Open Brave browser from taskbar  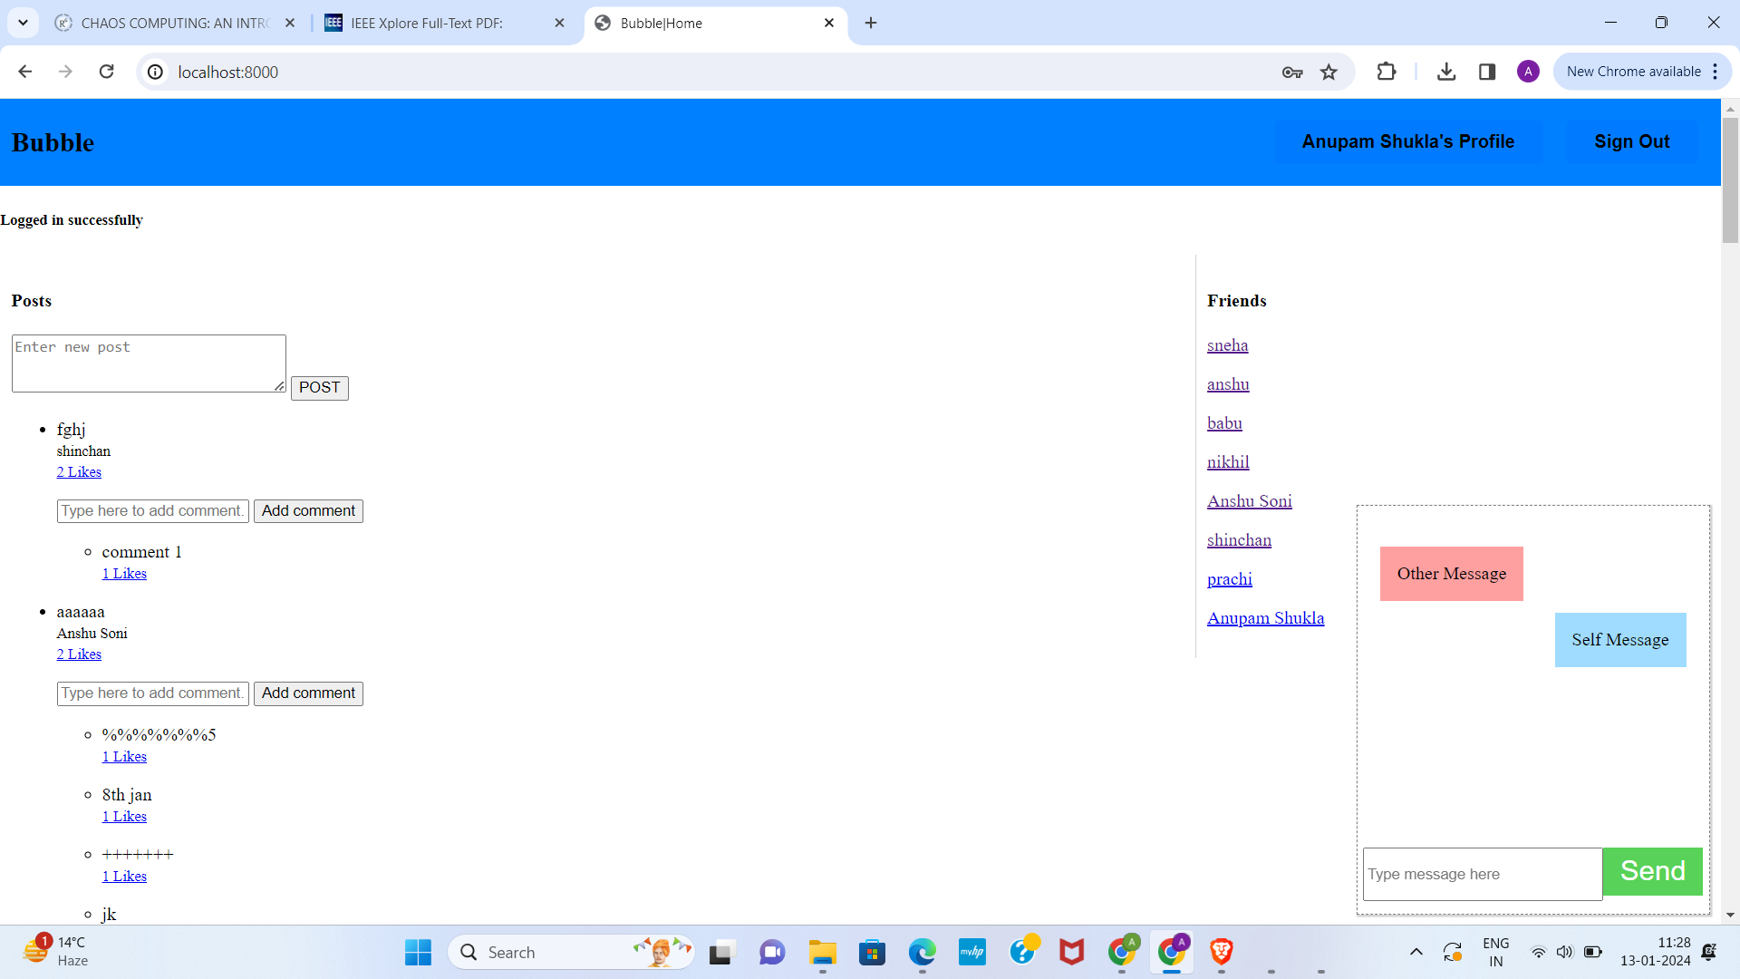(x=1221, y=952)
